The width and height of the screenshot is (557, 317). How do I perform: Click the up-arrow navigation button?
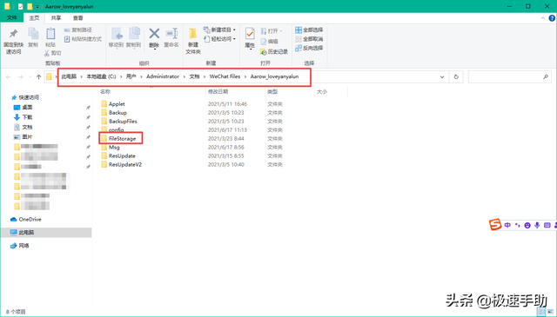pos(38,77)
